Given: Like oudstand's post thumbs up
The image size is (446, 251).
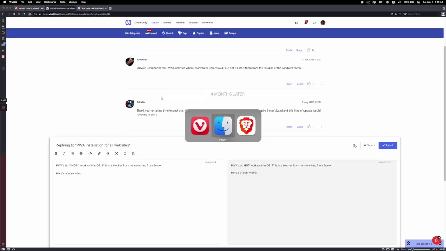Looking at the screenshot, I should pyautogui.click(x=309, y=84).
